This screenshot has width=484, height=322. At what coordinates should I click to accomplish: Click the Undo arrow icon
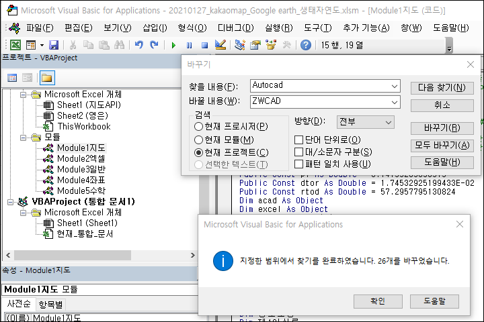[139, 45]
